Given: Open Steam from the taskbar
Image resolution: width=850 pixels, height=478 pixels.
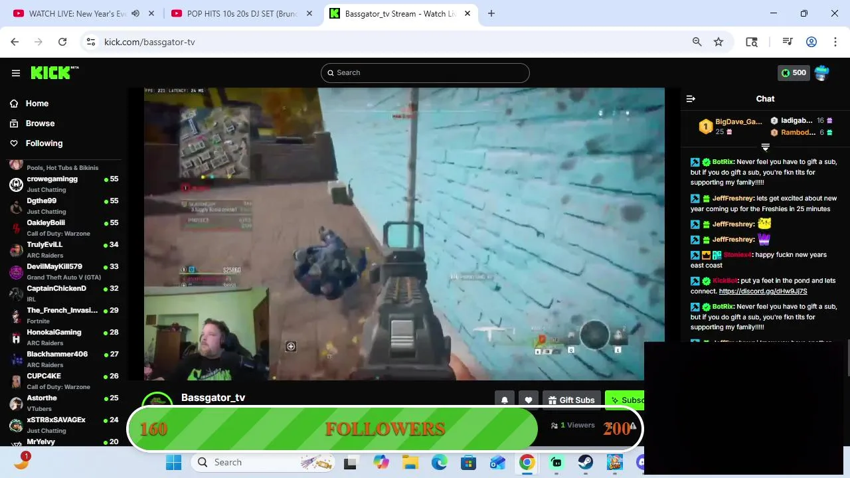Looking at the screenshot, I should coord(585,463).
